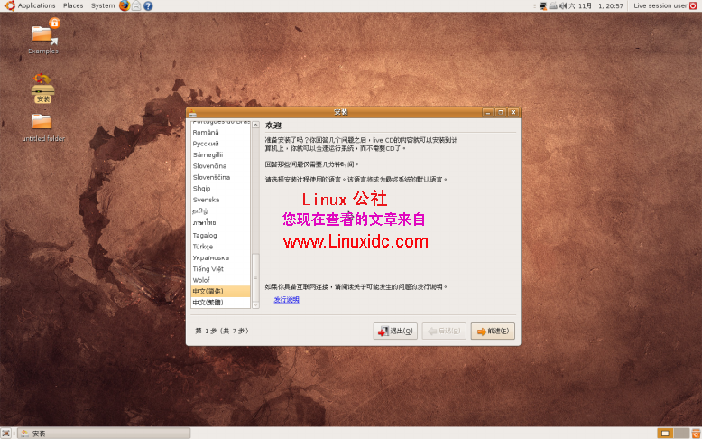This screenshot has width=702, height=439.
Task: Select Tiếng Việt in the language list
Action: tap(220, 269)
